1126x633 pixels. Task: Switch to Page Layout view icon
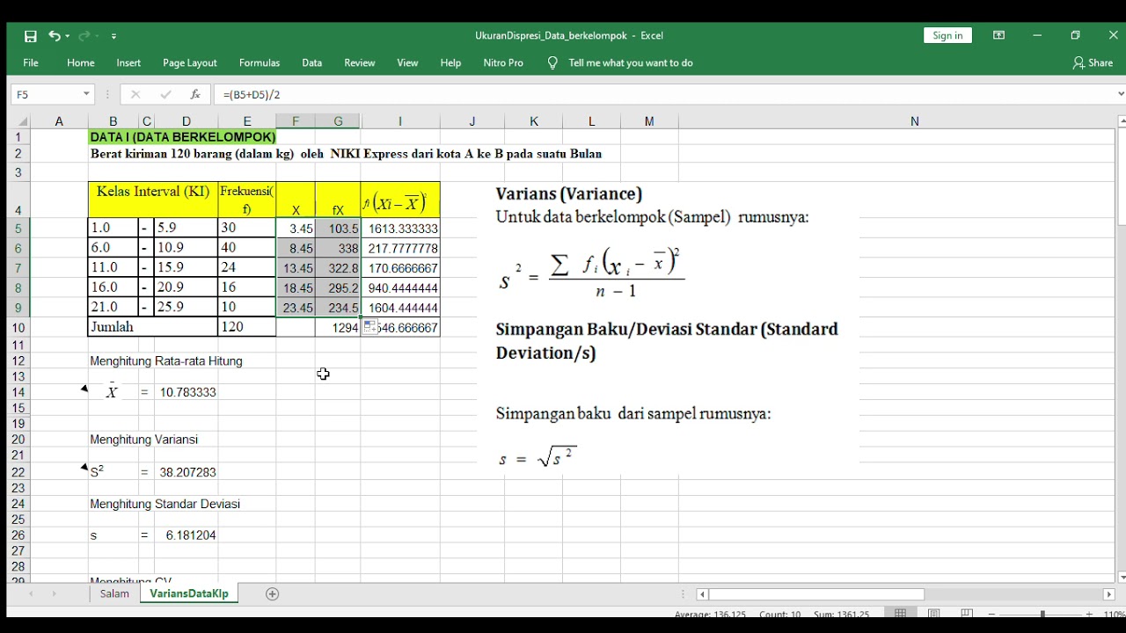[934, 614]
